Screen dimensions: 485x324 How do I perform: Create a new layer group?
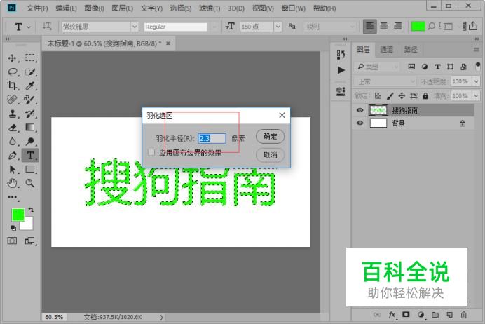(x=435, y=315)
